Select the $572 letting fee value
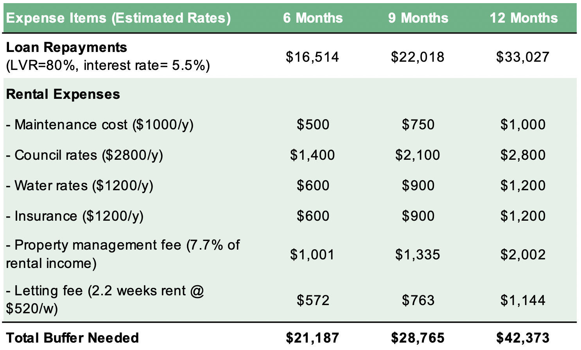Viewport: 581px width, 350px height. point(313,300)
